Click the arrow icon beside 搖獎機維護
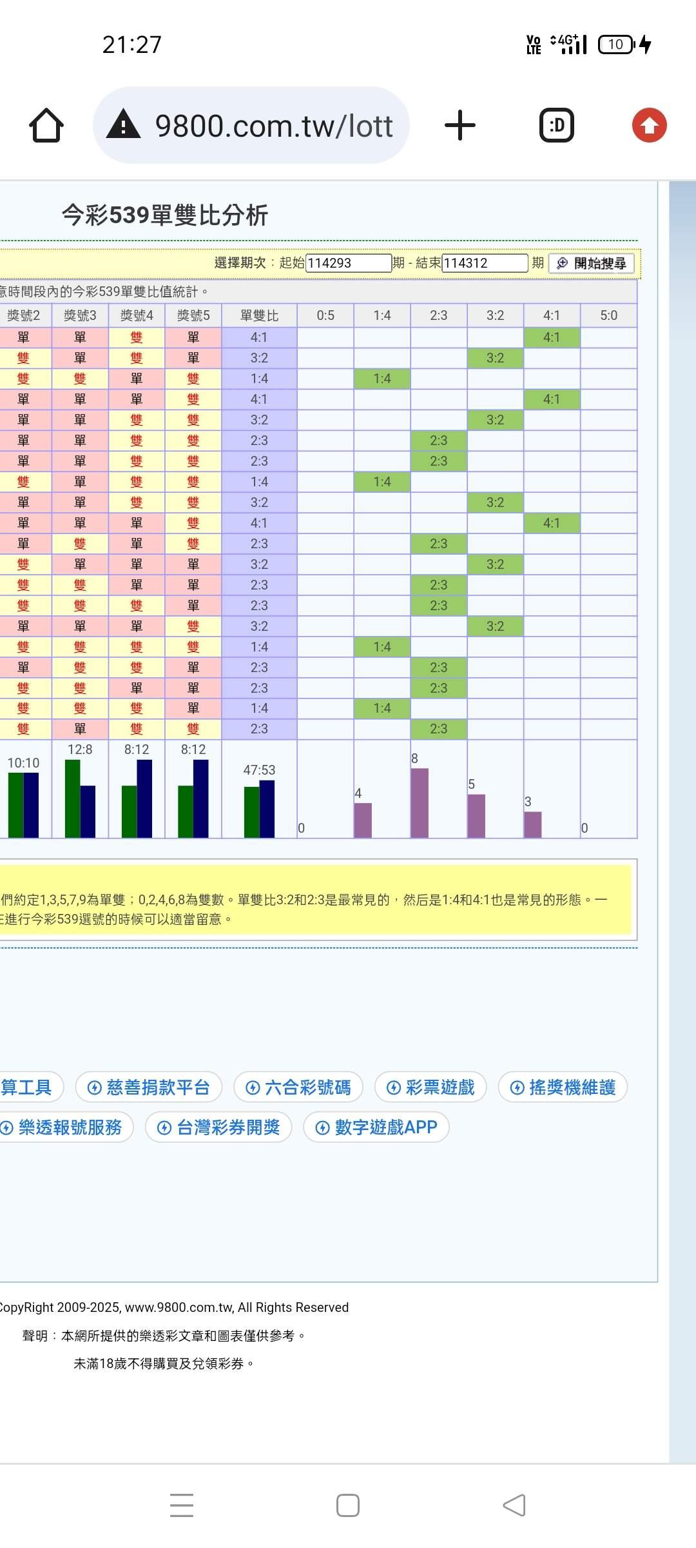Screen dimensions: 696x1548 click(x=517, y=1088)
